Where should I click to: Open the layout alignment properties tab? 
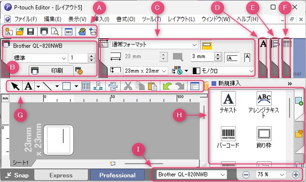pyautogui.click(x=275, y=44)
